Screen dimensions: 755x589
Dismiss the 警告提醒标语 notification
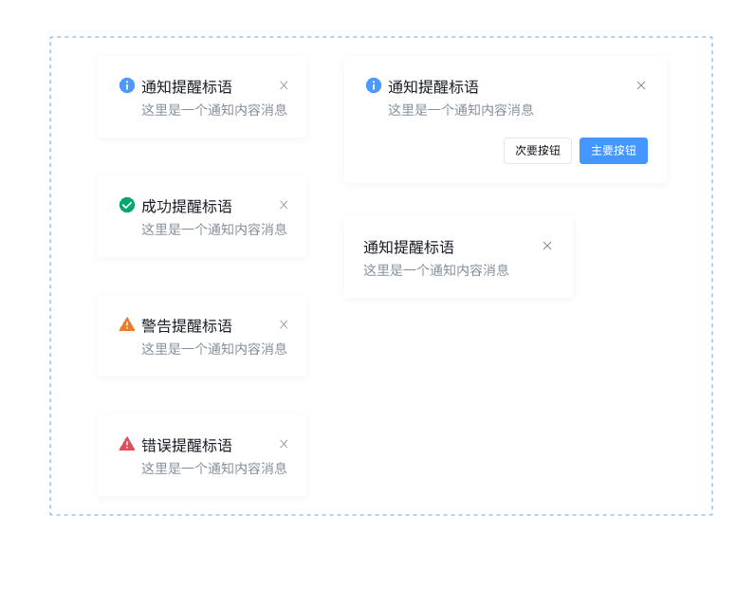click(284, 324)
